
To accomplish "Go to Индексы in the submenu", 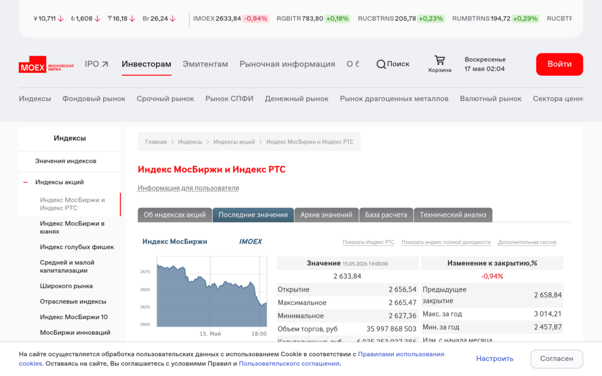I will tap(35, 99).
